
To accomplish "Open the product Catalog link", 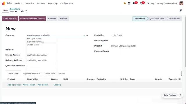I will (x=57, y=85).
